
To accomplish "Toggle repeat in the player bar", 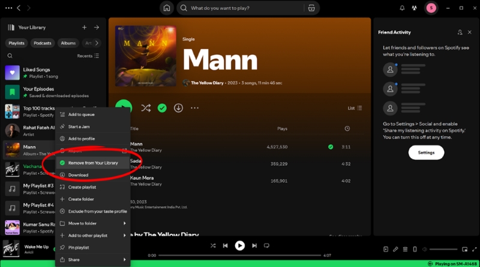I will pos(266,245).
